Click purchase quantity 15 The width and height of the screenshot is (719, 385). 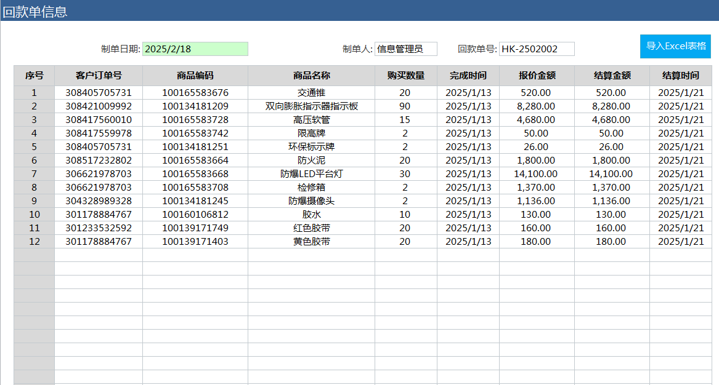405,120
